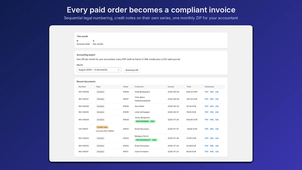Download PDF for INV-00006

pos(206,107)
